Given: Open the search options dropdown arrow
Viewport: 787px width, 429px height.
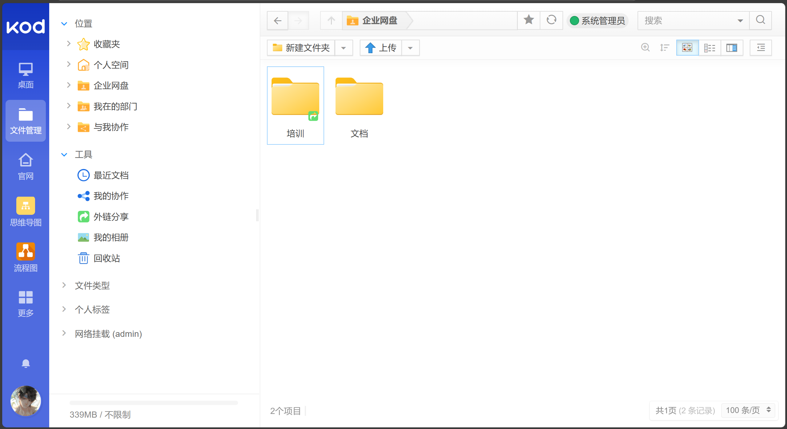Looking at the screenshot, I should click(x=740, y=21).
